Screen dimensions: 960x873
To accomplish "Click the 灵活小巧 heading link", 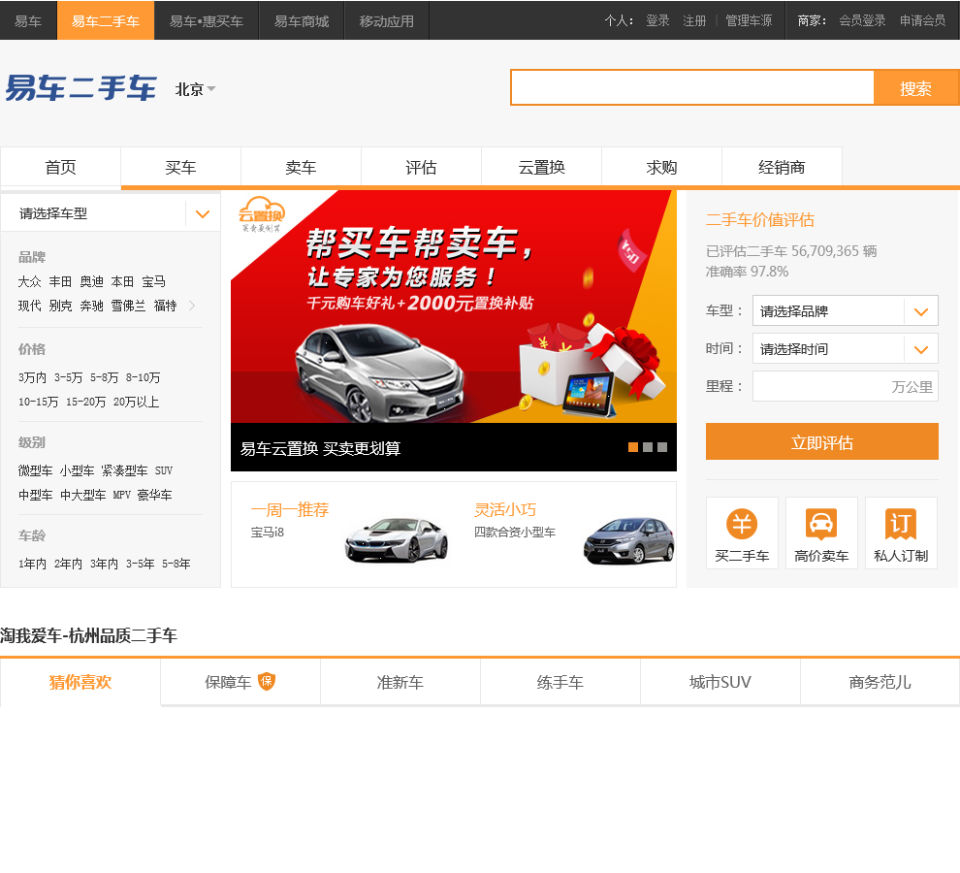I will (505, 509).
